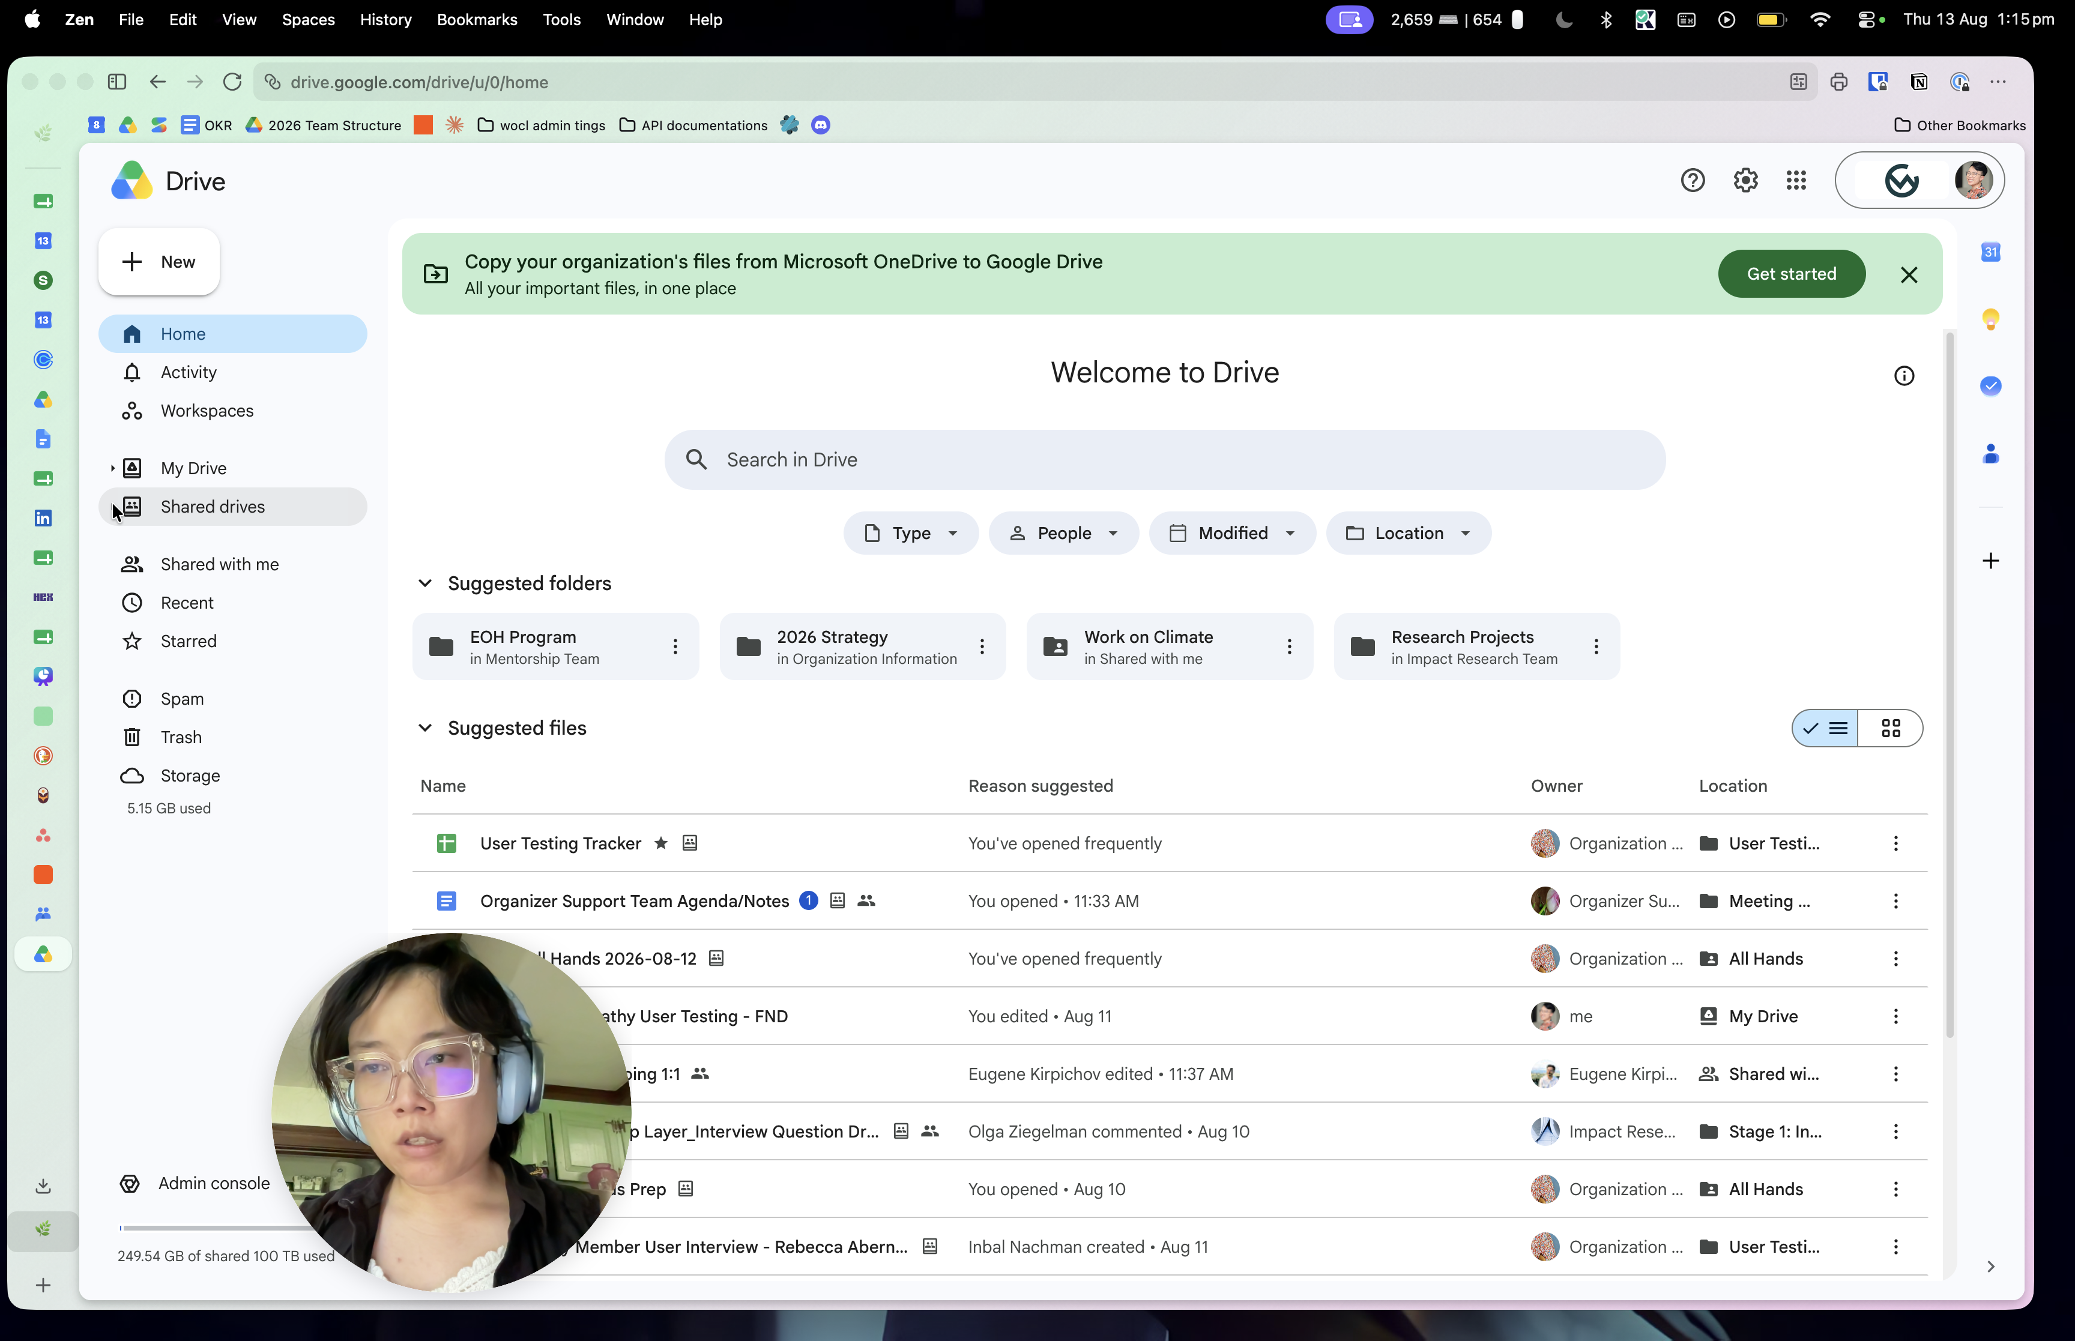Open Recent in sidebar
This screenshot has height=1341, width=2075.
(x=232, y=603)
